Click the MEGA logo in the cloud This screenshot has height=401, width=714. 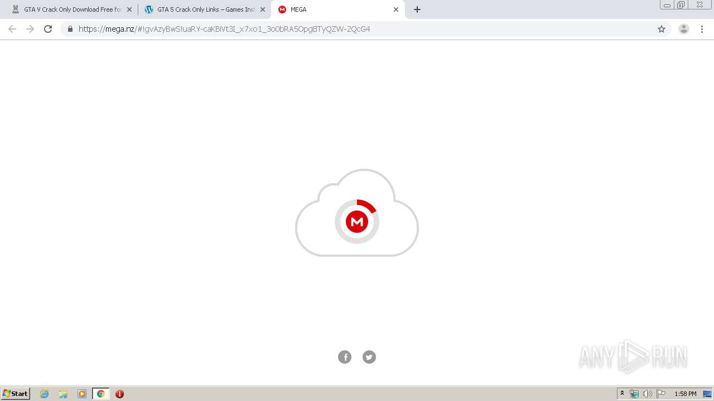point(357,222)
